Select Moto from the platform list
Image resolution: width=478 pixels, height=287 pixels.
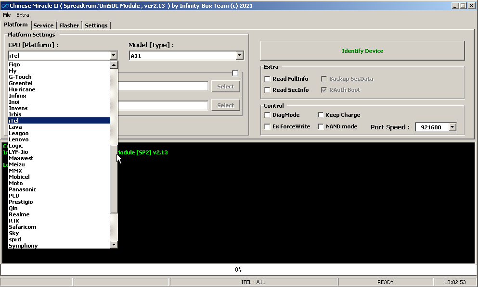59,183
